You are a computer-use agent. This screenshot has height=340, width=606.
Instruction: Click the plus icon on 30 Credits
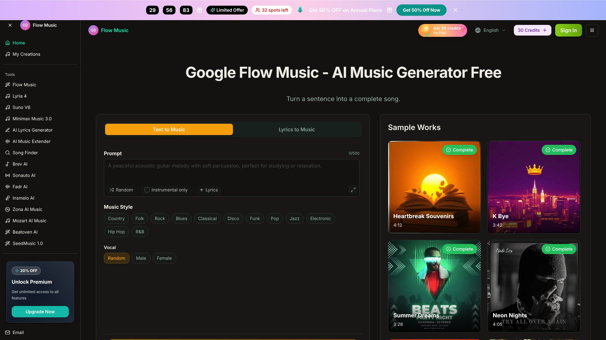(545, 30)
